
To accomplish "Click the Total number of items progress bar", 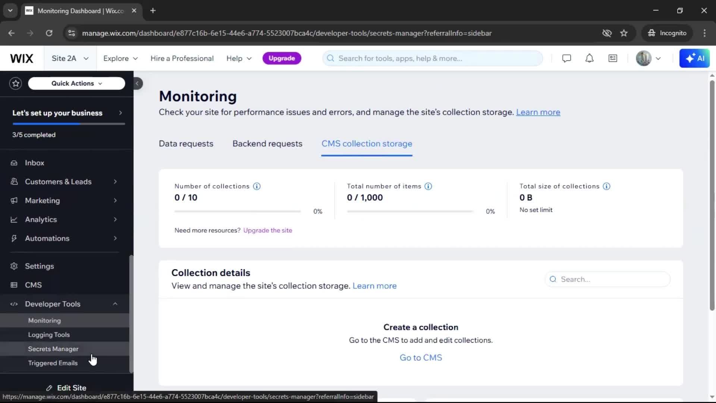I will tap(410, 212).
